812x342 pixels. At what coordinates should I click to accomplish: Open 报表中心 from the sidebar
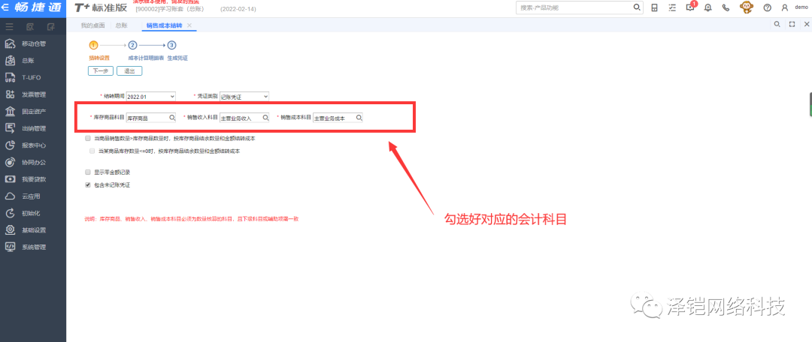[x=33, y=145]
